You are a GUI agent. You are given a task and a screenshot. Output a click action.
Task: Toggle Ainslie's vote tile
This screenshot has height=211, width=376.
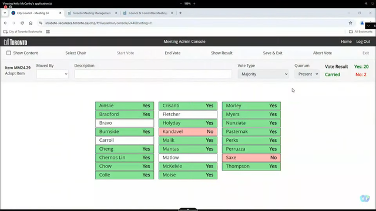pos(125,105)
